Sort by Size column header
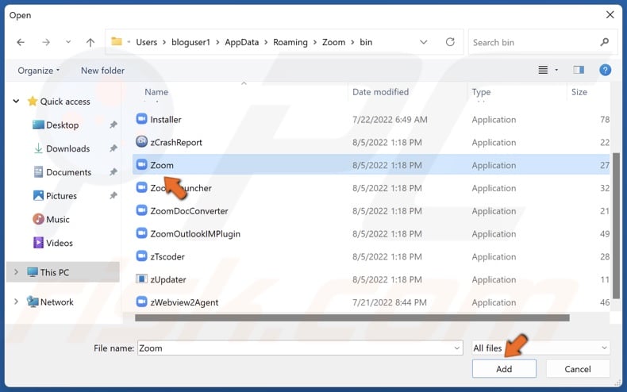Viewport: 627px width, 392px height. (x=579, y=92)
